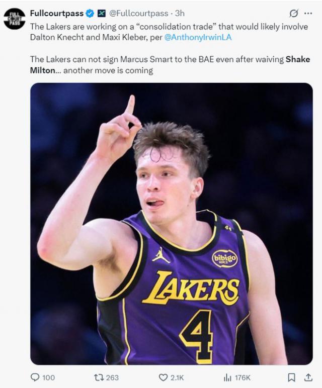Screen dimensions: 322x388
Task: Open the three-dot more options menu
Action: [308, 14]
